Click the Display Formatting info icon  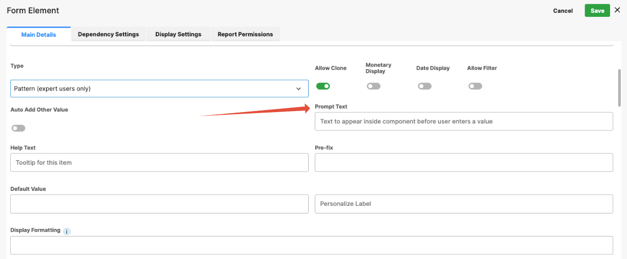point(67,231)
